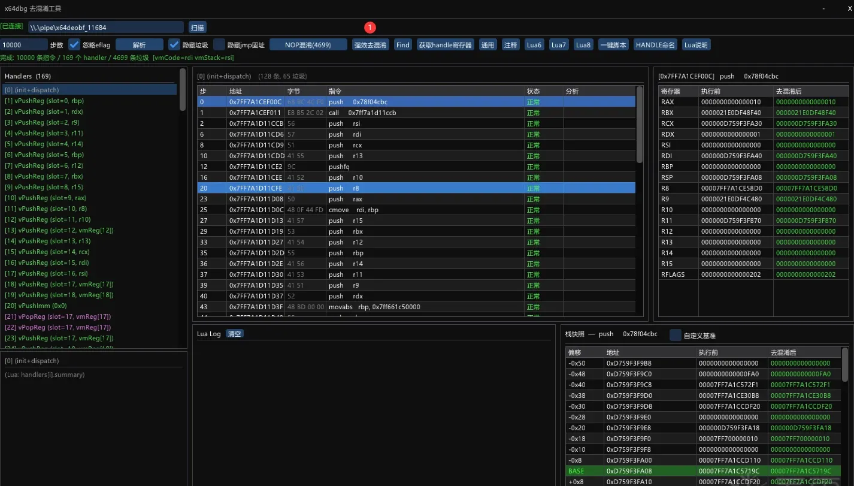Open the HANDLE命名 tool

655,45
